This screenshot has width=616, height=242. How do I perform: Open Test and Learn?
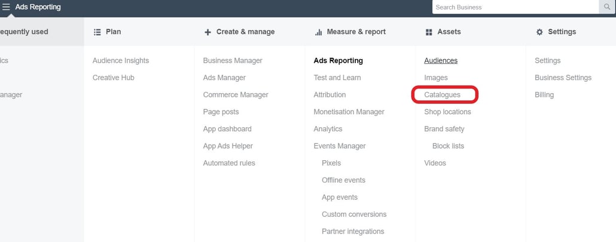(x=337, y=78)
